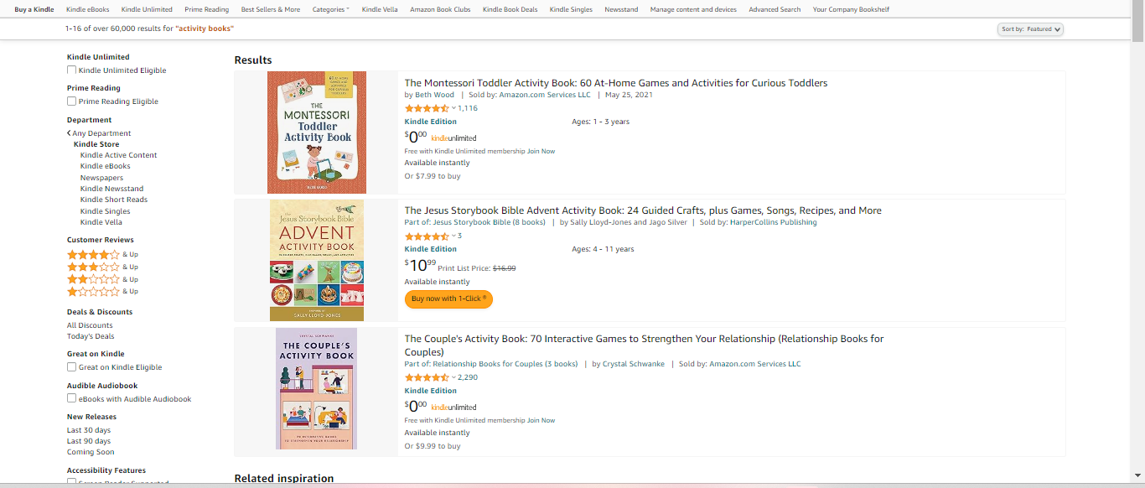Choose 1 star & up rating filter
Screen dimensions: 1145x488
click(x=94, y=291)
